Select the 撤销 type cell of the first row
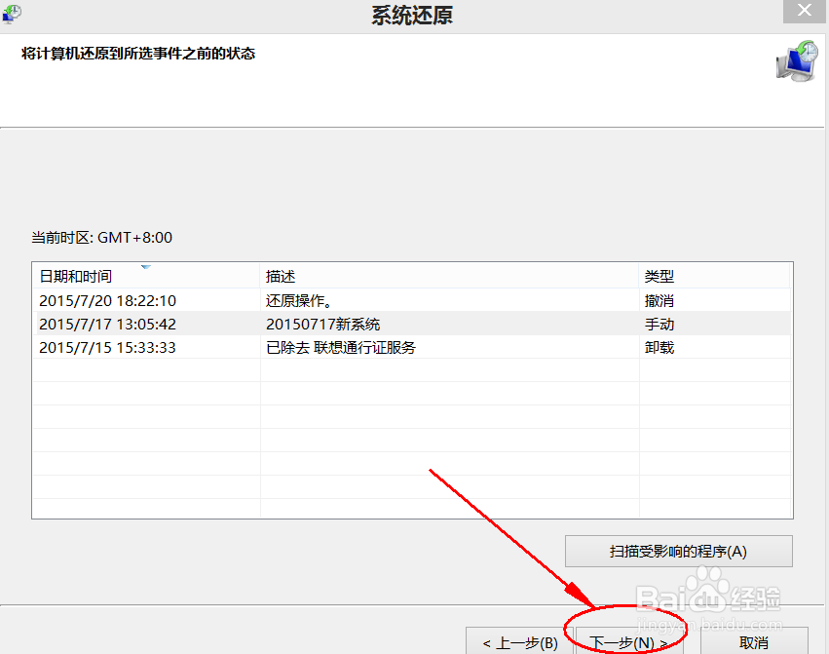This screenshot has height=654, width=829. 659,300
